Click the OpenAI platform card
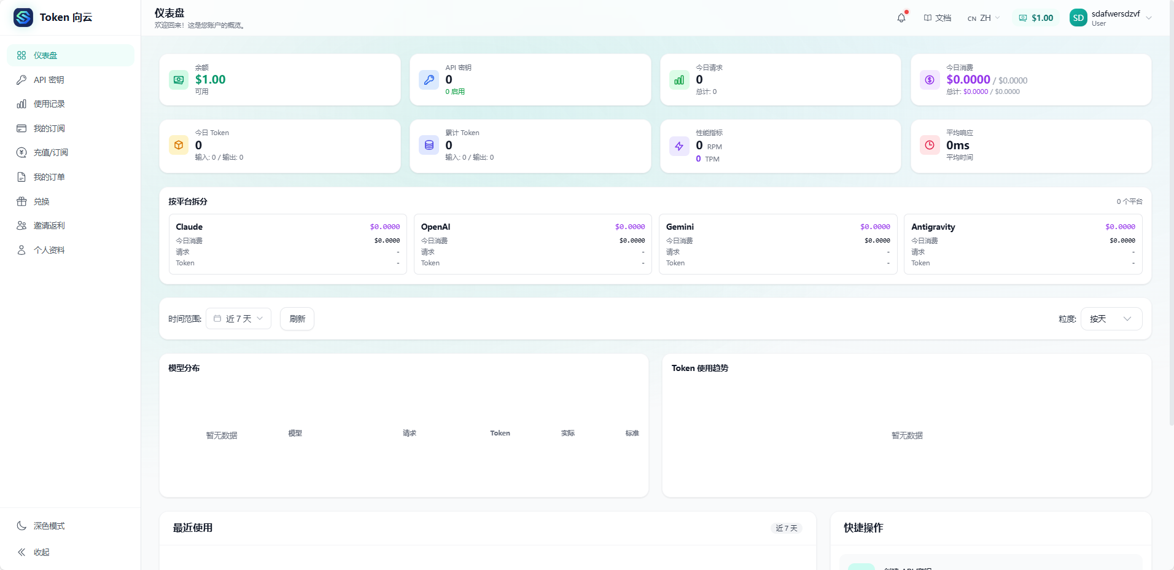The width and height of the screenshot is (1174, 570). pyautogui.click(x=533, y=244)
